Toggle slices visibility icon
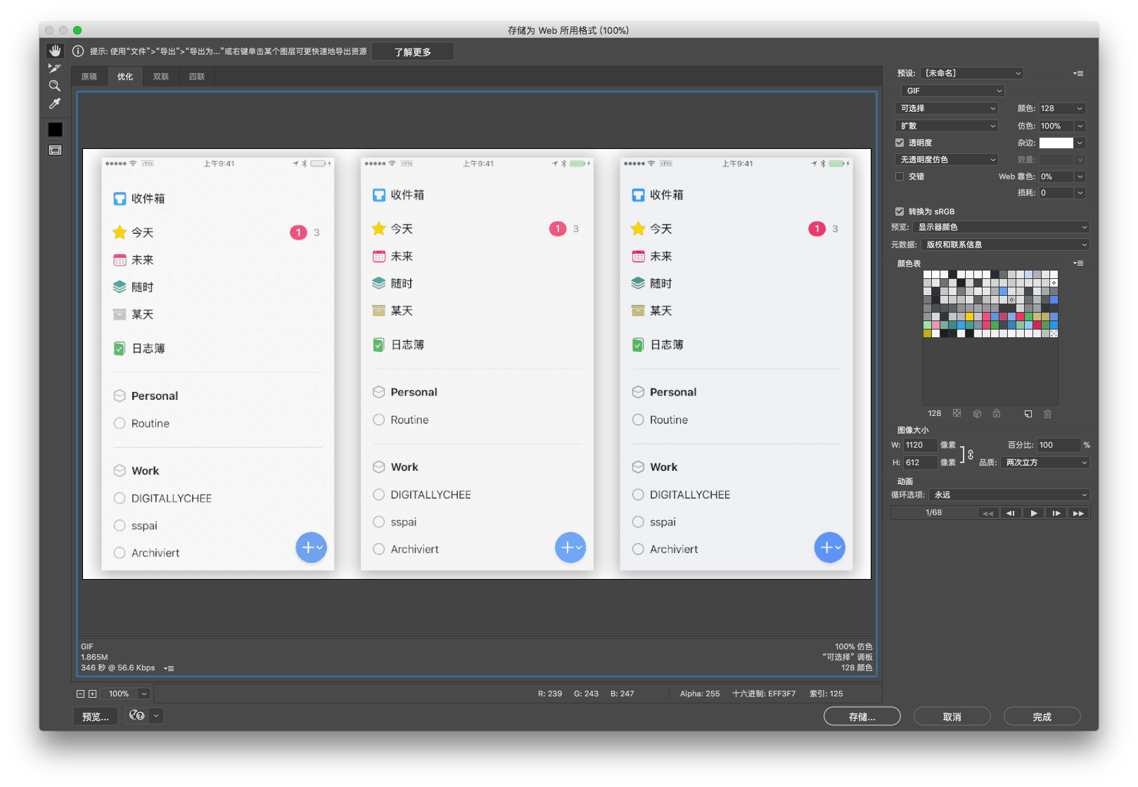This screenshot has height=787, width=1138. 55,150
